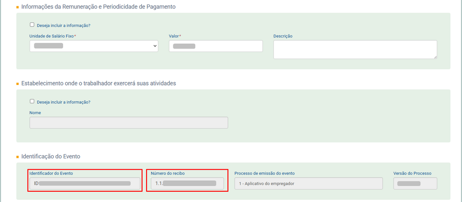
Task: Select the Número do recibo field
Action: 187,184
